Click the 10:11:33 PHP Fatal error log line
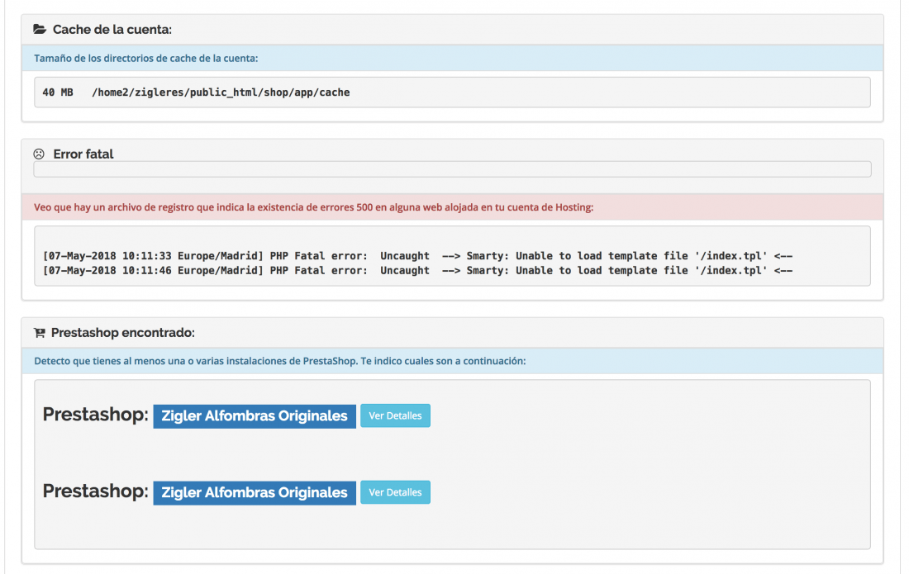909x574 pixels. (x=417, y=256)
